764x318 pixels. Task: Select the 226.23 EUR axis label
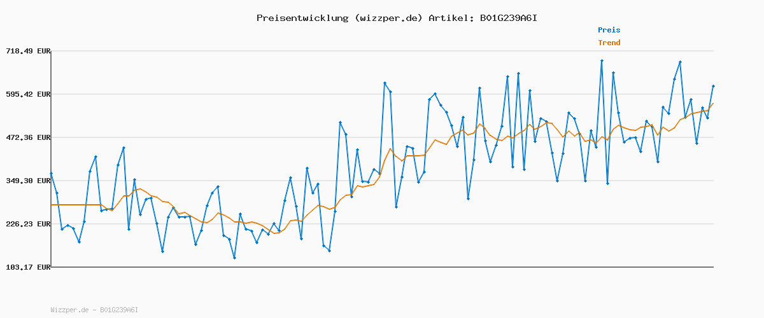27,224
